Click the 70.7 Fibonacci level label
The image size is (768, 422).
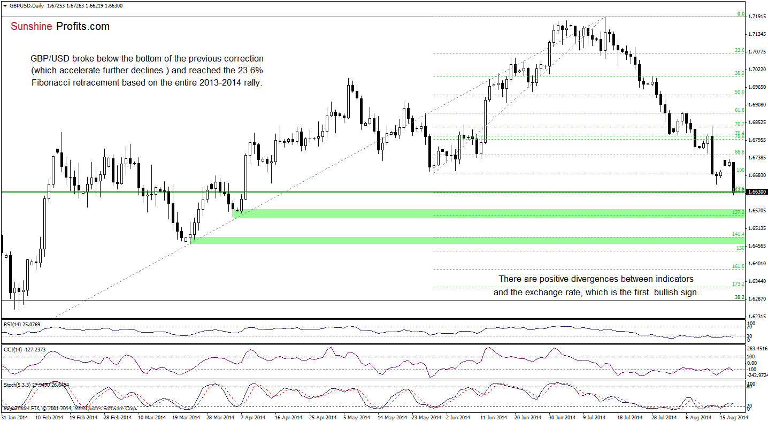click(740, 124)
